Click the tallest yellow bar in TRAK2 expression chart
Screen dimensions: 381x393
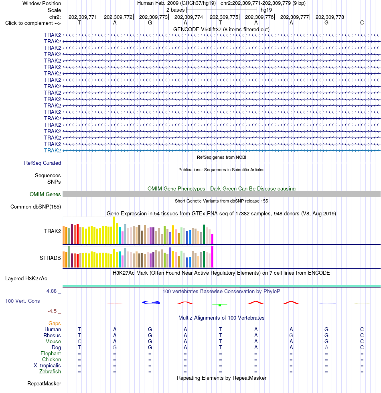pyautogui.click(x=114, y=230)
